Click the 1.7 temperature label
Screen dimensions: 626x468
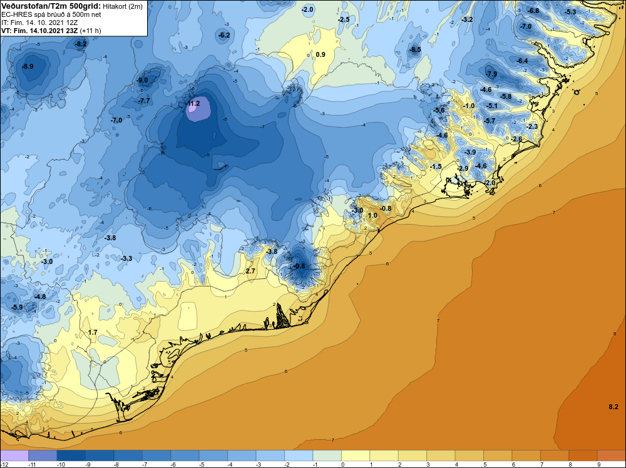(93, 333)
